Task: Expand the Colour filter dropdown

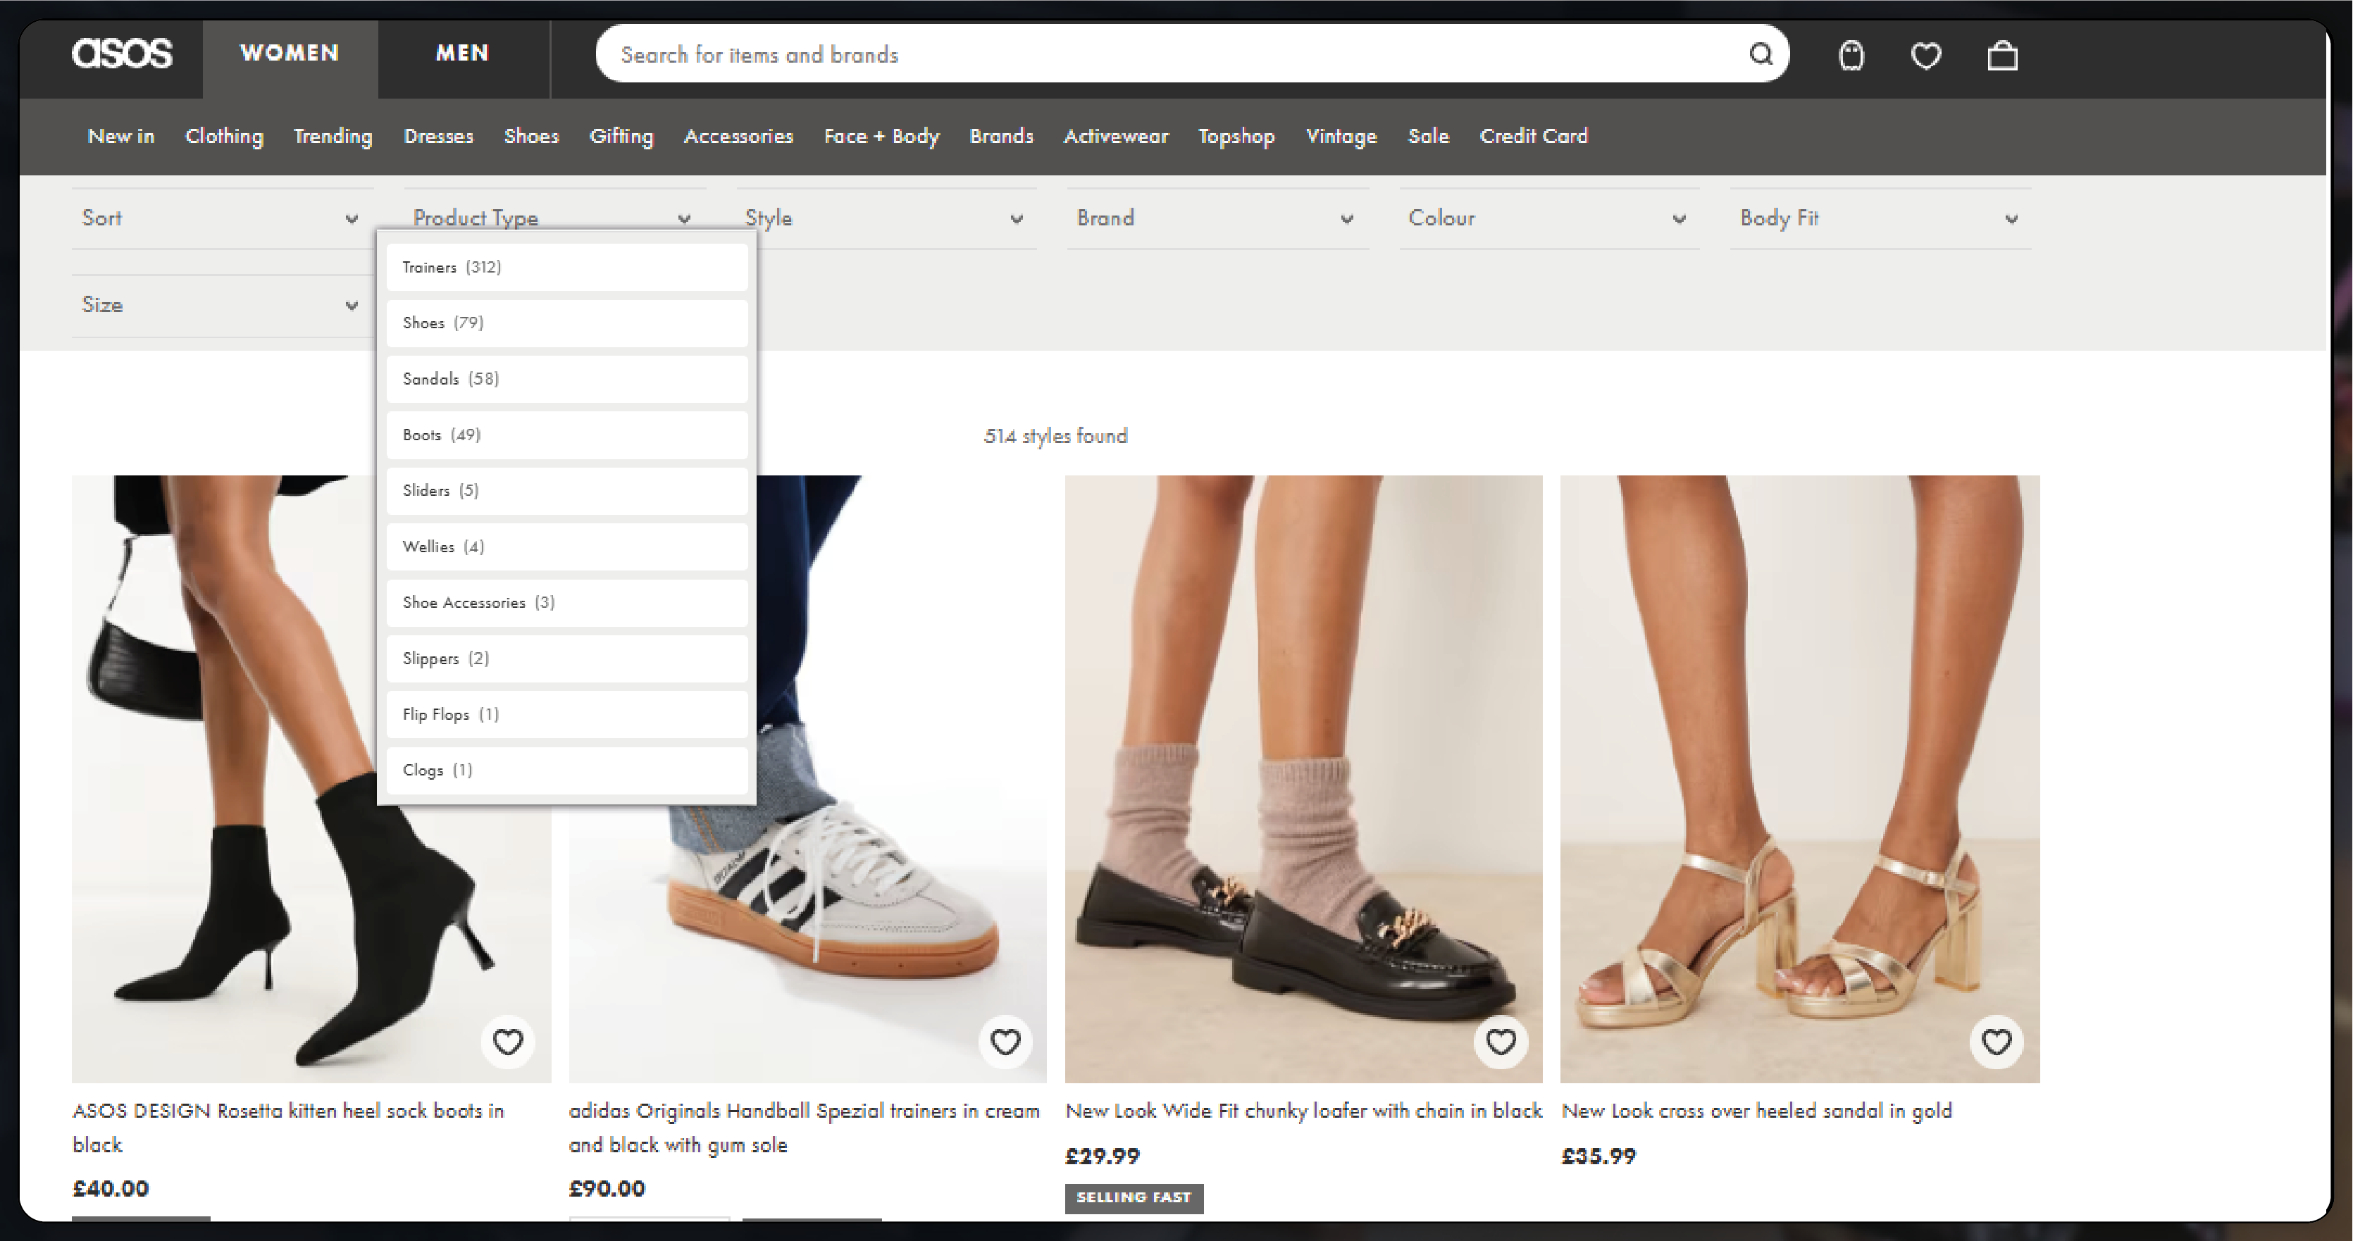Action: [1549, 218]
